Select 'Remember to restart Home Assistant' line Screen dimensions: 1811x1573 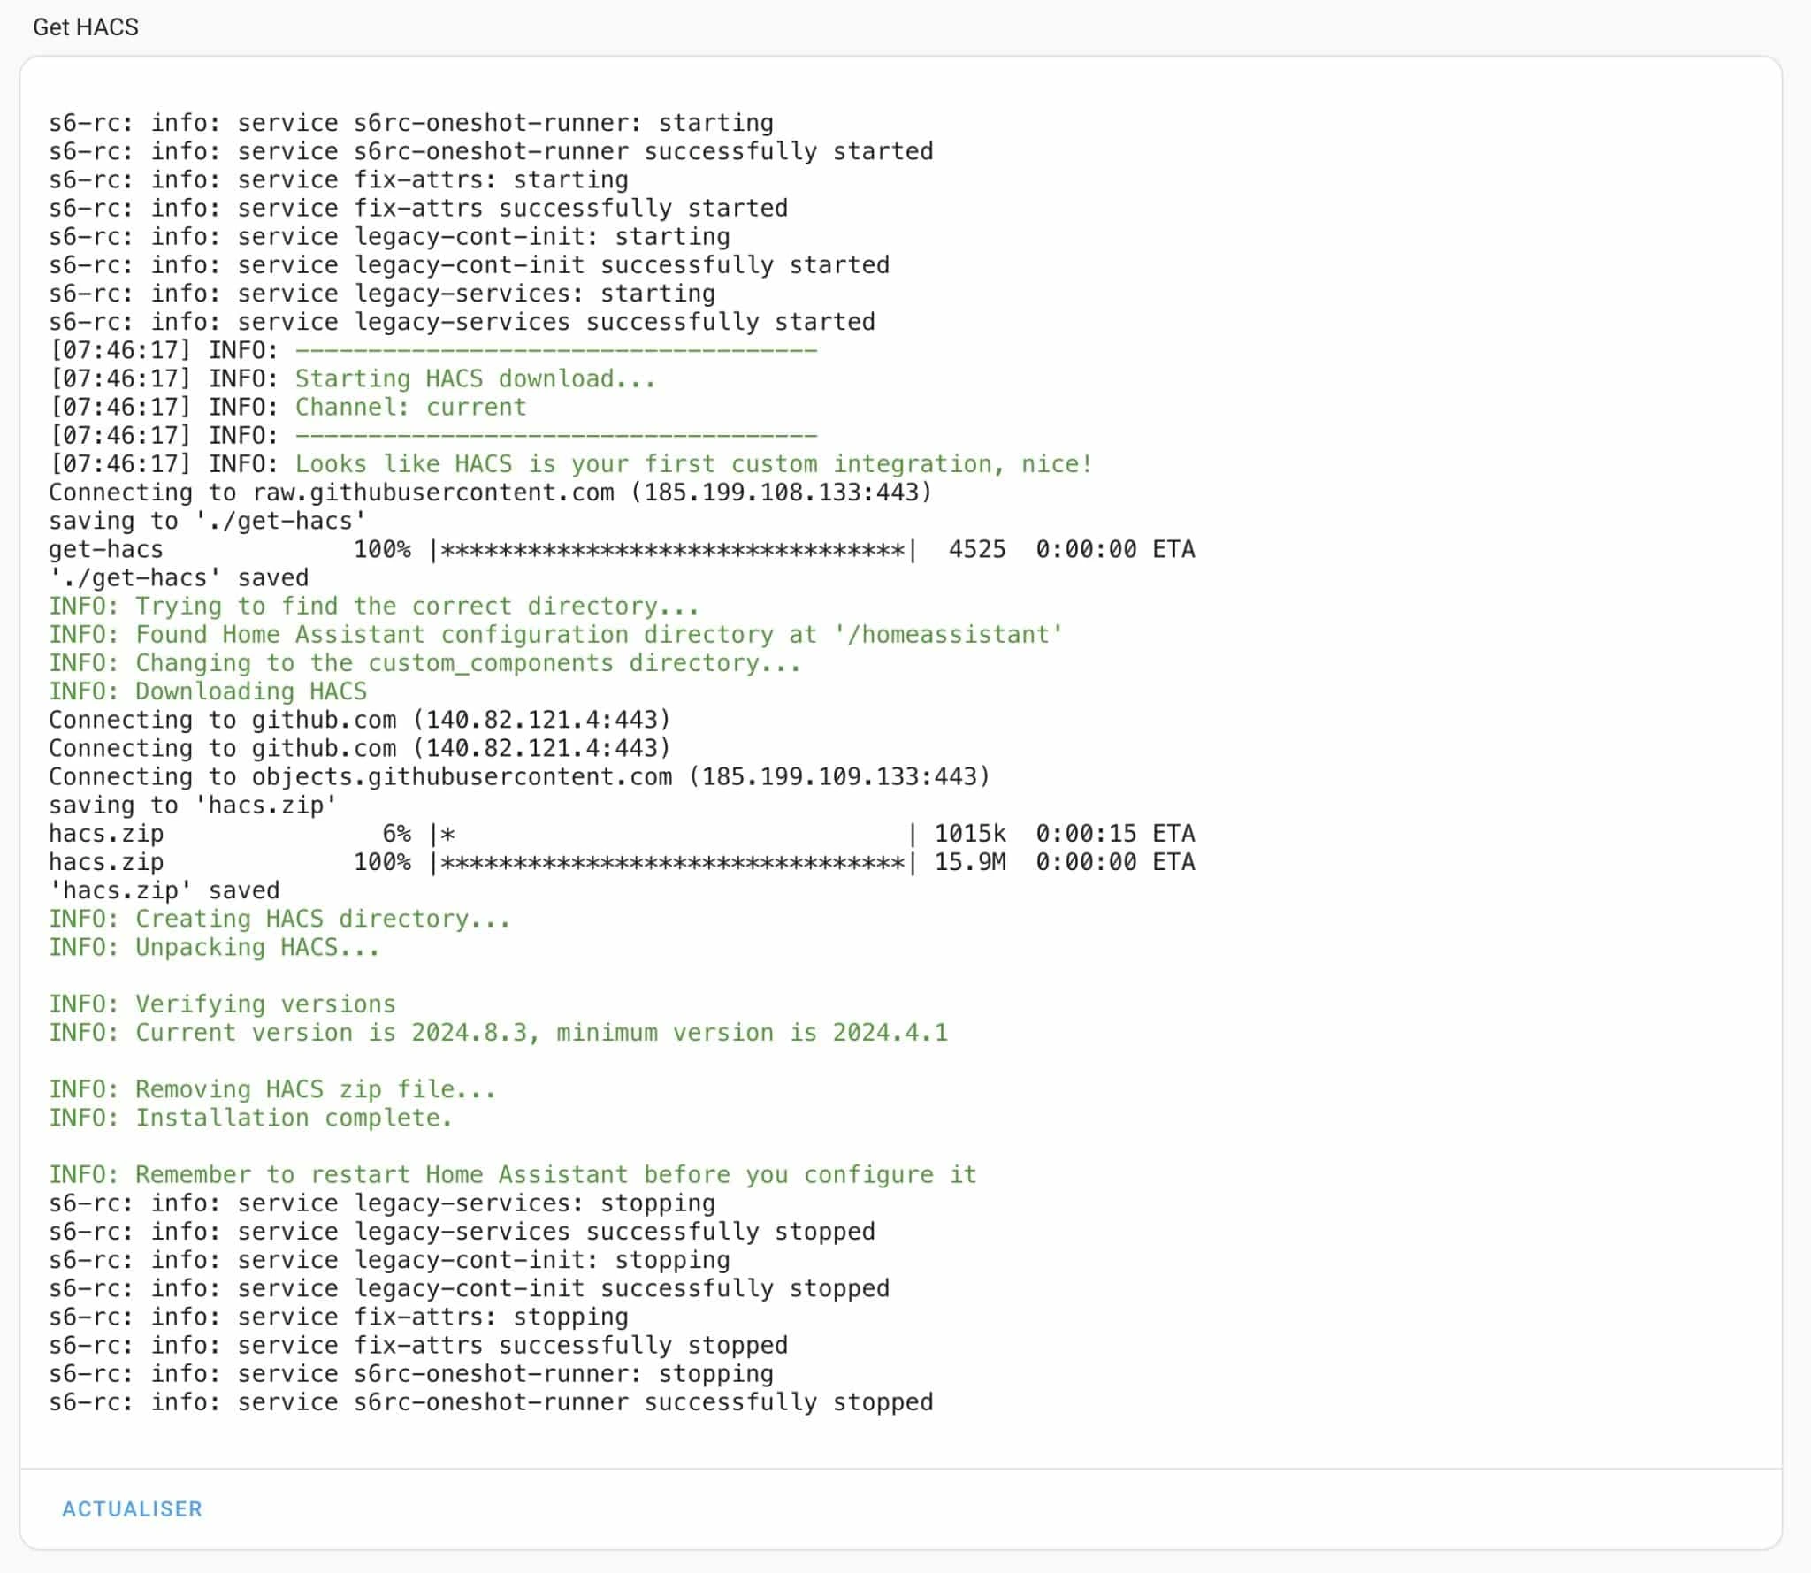pyautogui.click(x=513, y=1174)
